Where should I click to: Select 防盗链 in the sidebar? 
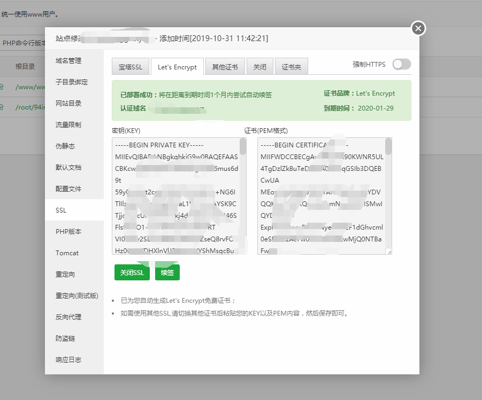click(x=74, y=338)
